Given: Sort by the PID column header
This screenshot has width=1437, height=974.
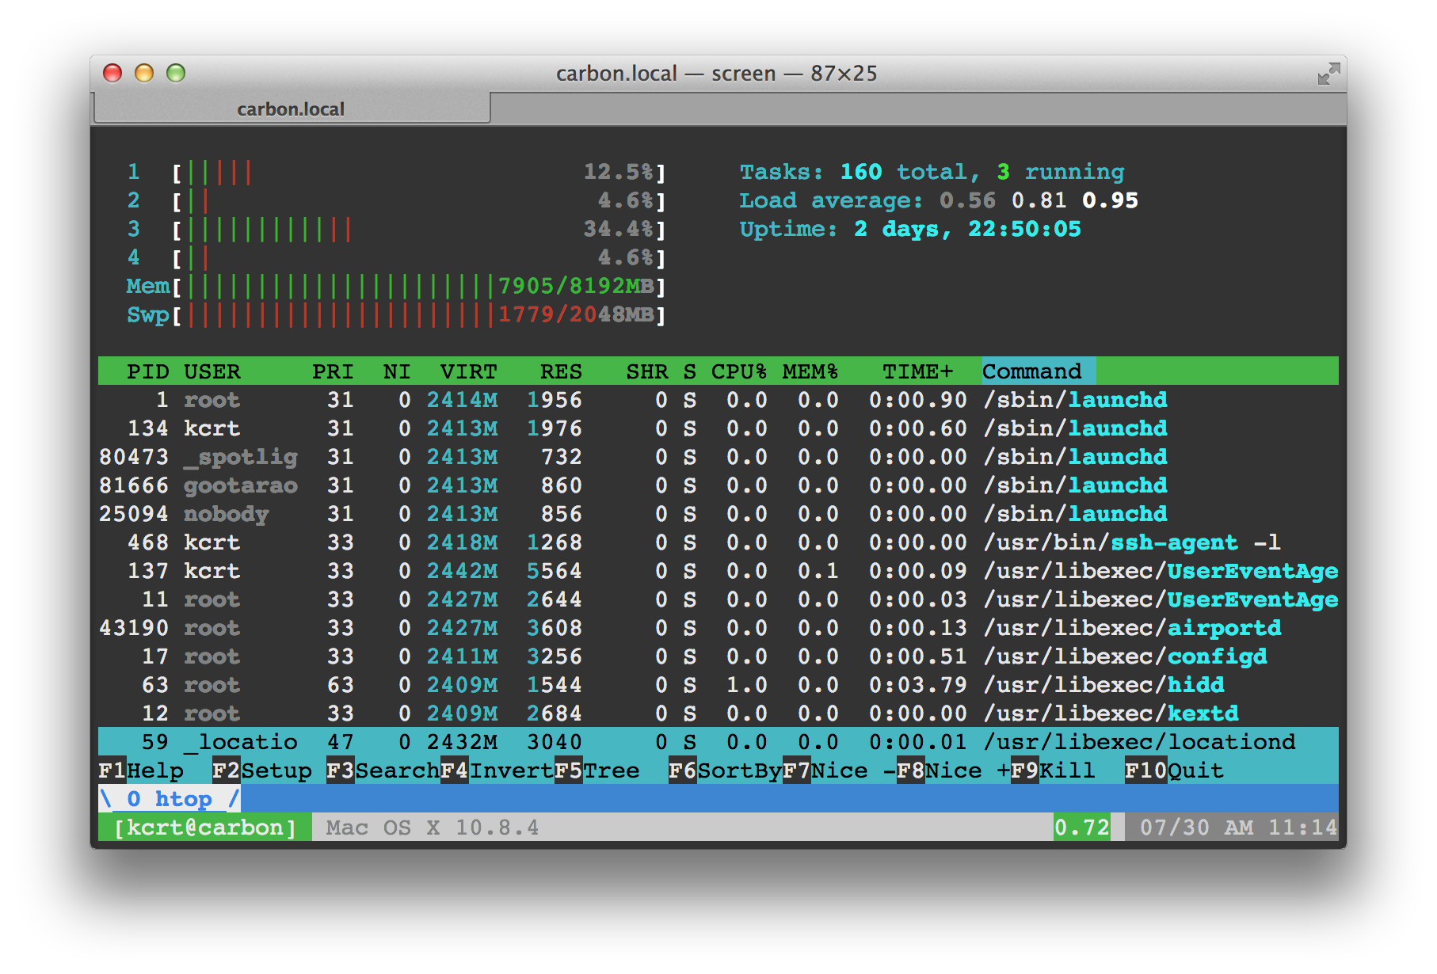Looking at the screenshot, I should click(148, 371).
